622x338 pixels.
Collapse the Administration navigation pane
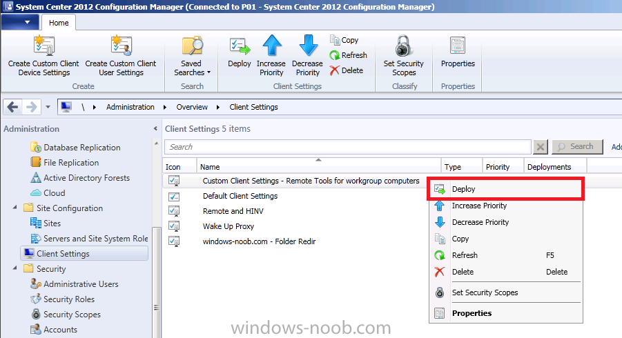pyautogui.click(x=155, y=129)
